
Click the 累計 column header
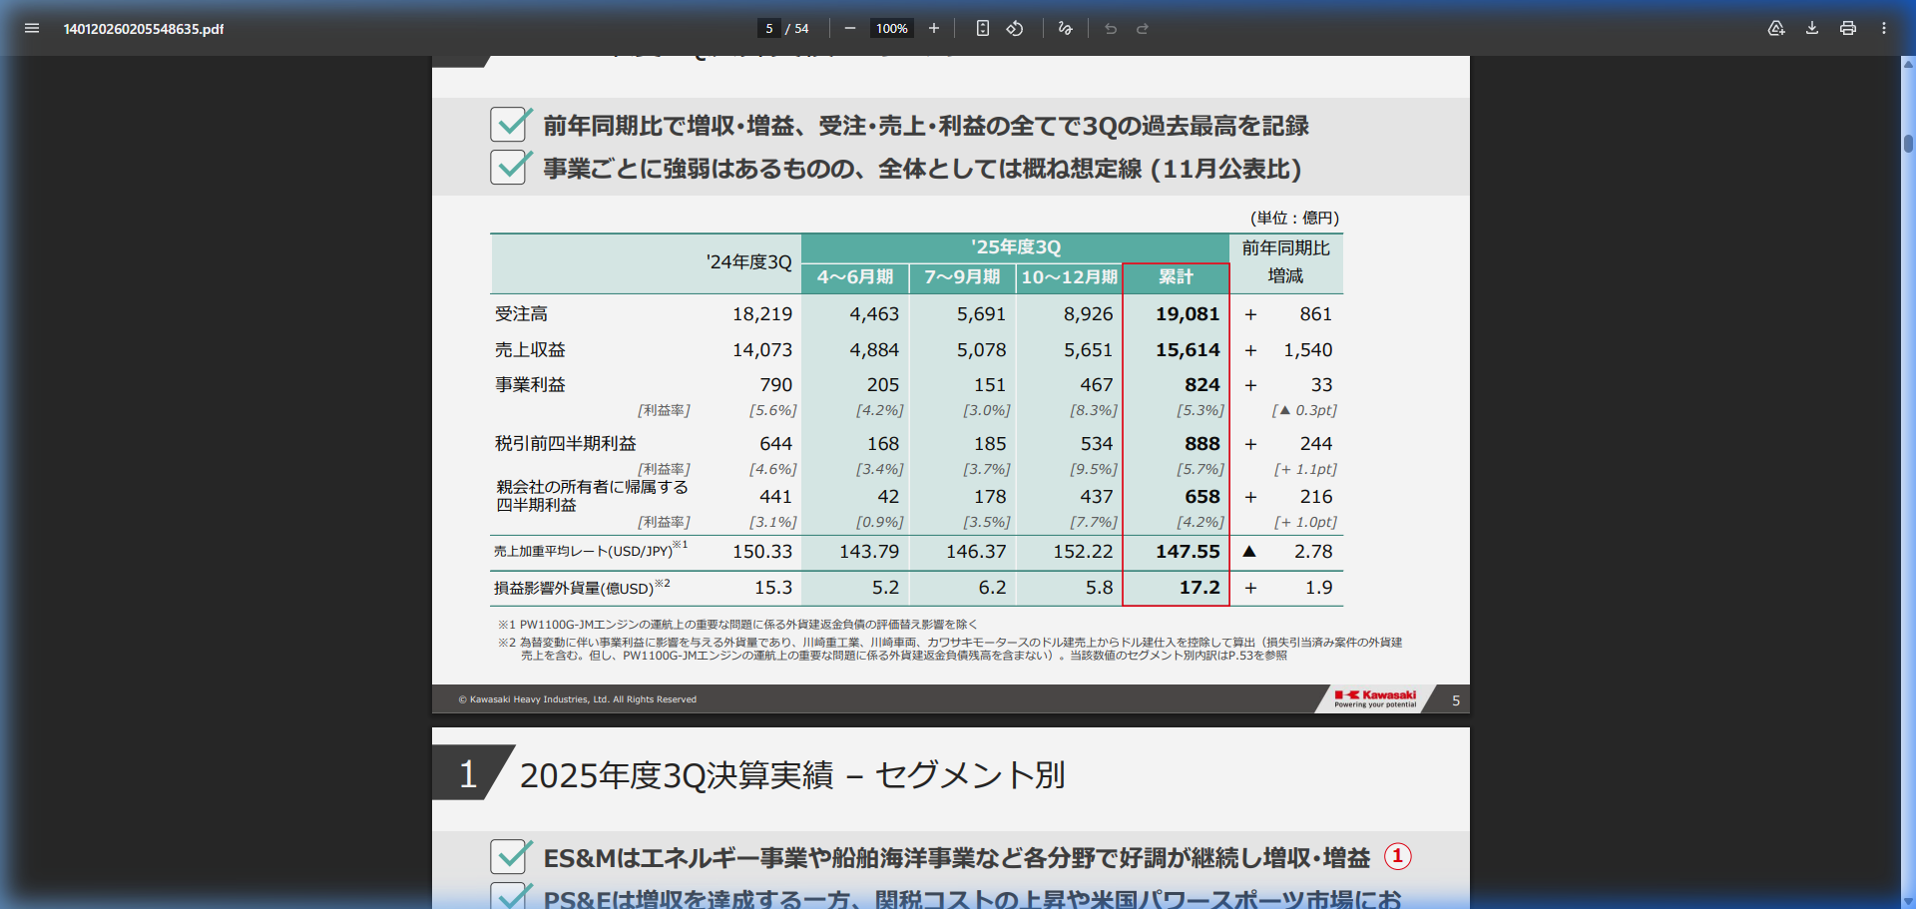1176,277
